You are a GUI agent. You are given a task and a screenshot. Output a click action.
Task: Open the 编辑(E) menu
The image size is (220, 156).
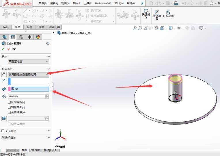click(x=54, y=3)
